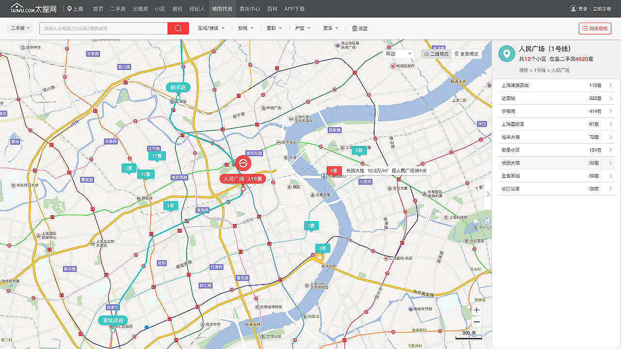Change city from 上海
The width and height of the screenshot is (621, 349).
tap(75, 9)
